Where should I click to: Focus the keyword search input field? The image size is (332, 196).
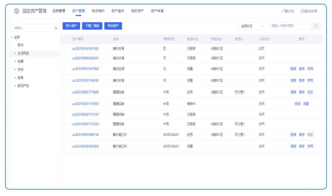[x=289, y=26]
